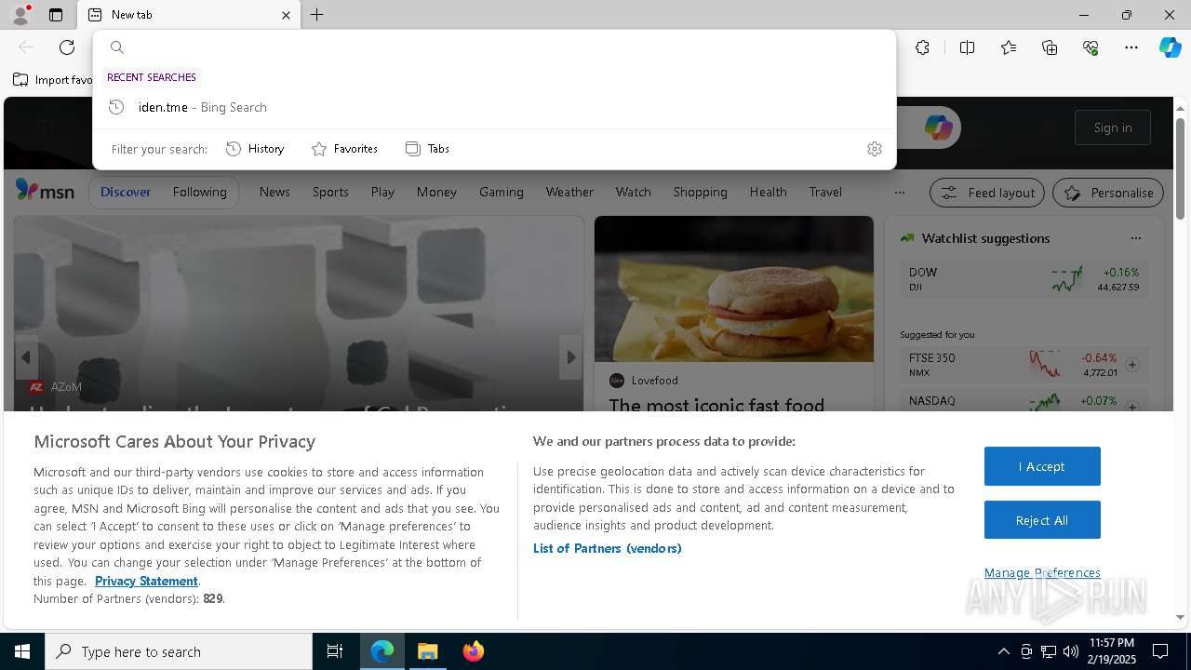The width and height of the screenshot is (1191, 670).
Task: Add FTSE 350 to watchlist
Action: (x=1132, y=365)
